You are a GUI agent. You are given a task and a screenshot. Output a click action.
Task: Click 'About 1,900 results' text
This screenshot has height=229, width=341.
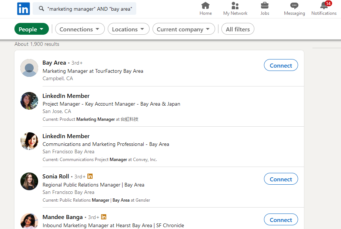[x=37, y=44]
